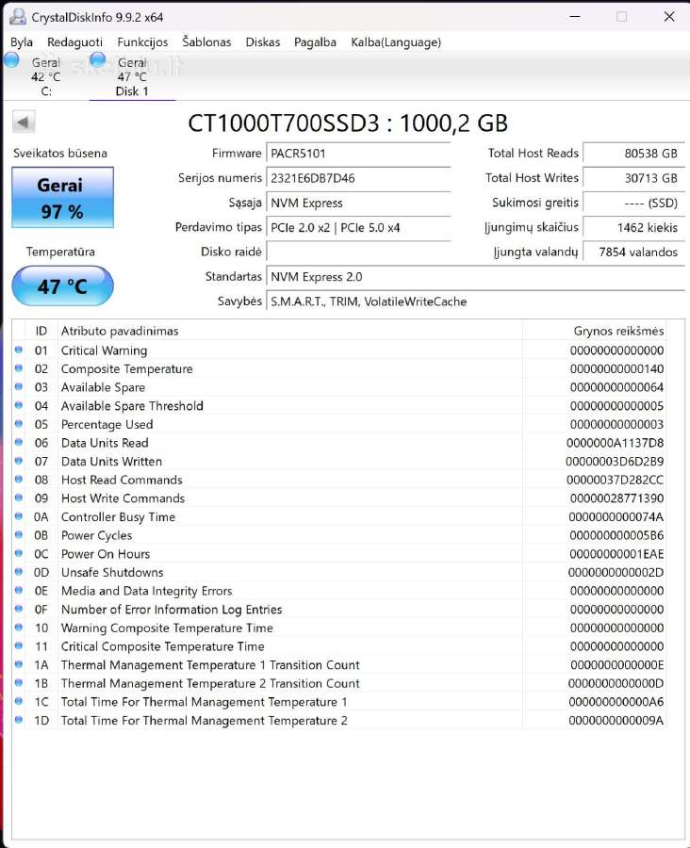This screenshot has height=848, width=690.
Task: Click the CrystalDiskInfo app icon in title bar
Action: point(18,17)
